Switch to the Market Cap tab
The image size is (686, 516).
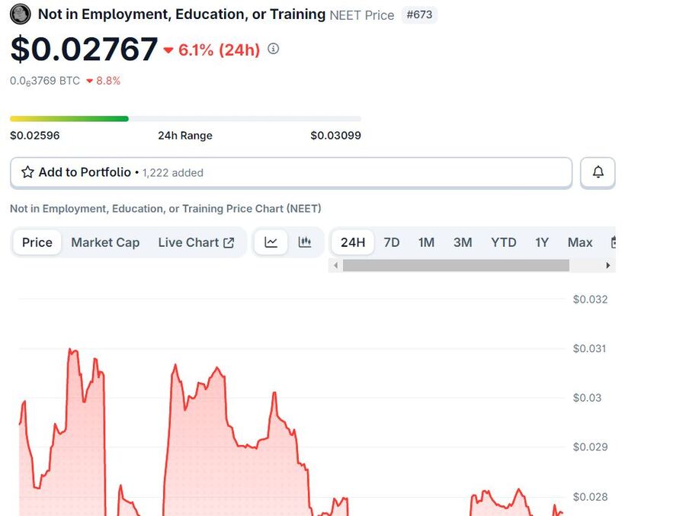[x=104, y=242]
